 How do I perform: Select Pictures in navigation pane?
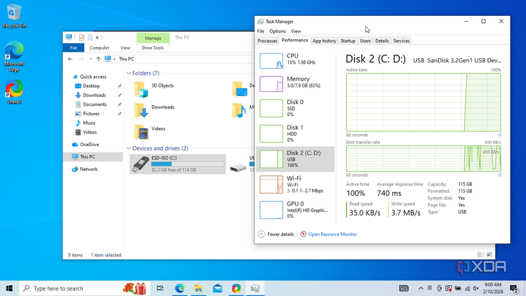91,114
